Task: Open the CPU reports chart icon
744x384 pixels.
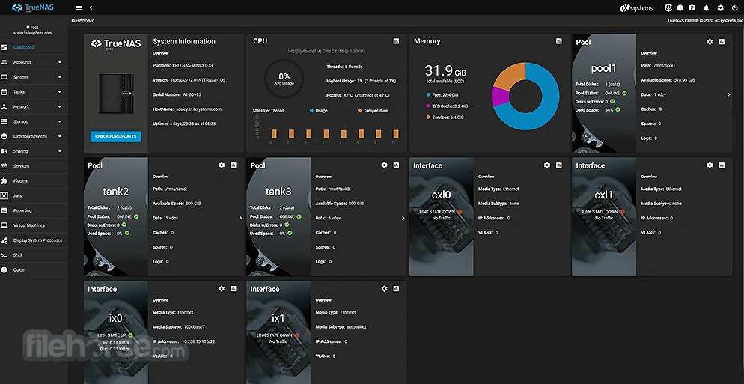Action: [396, 41]
